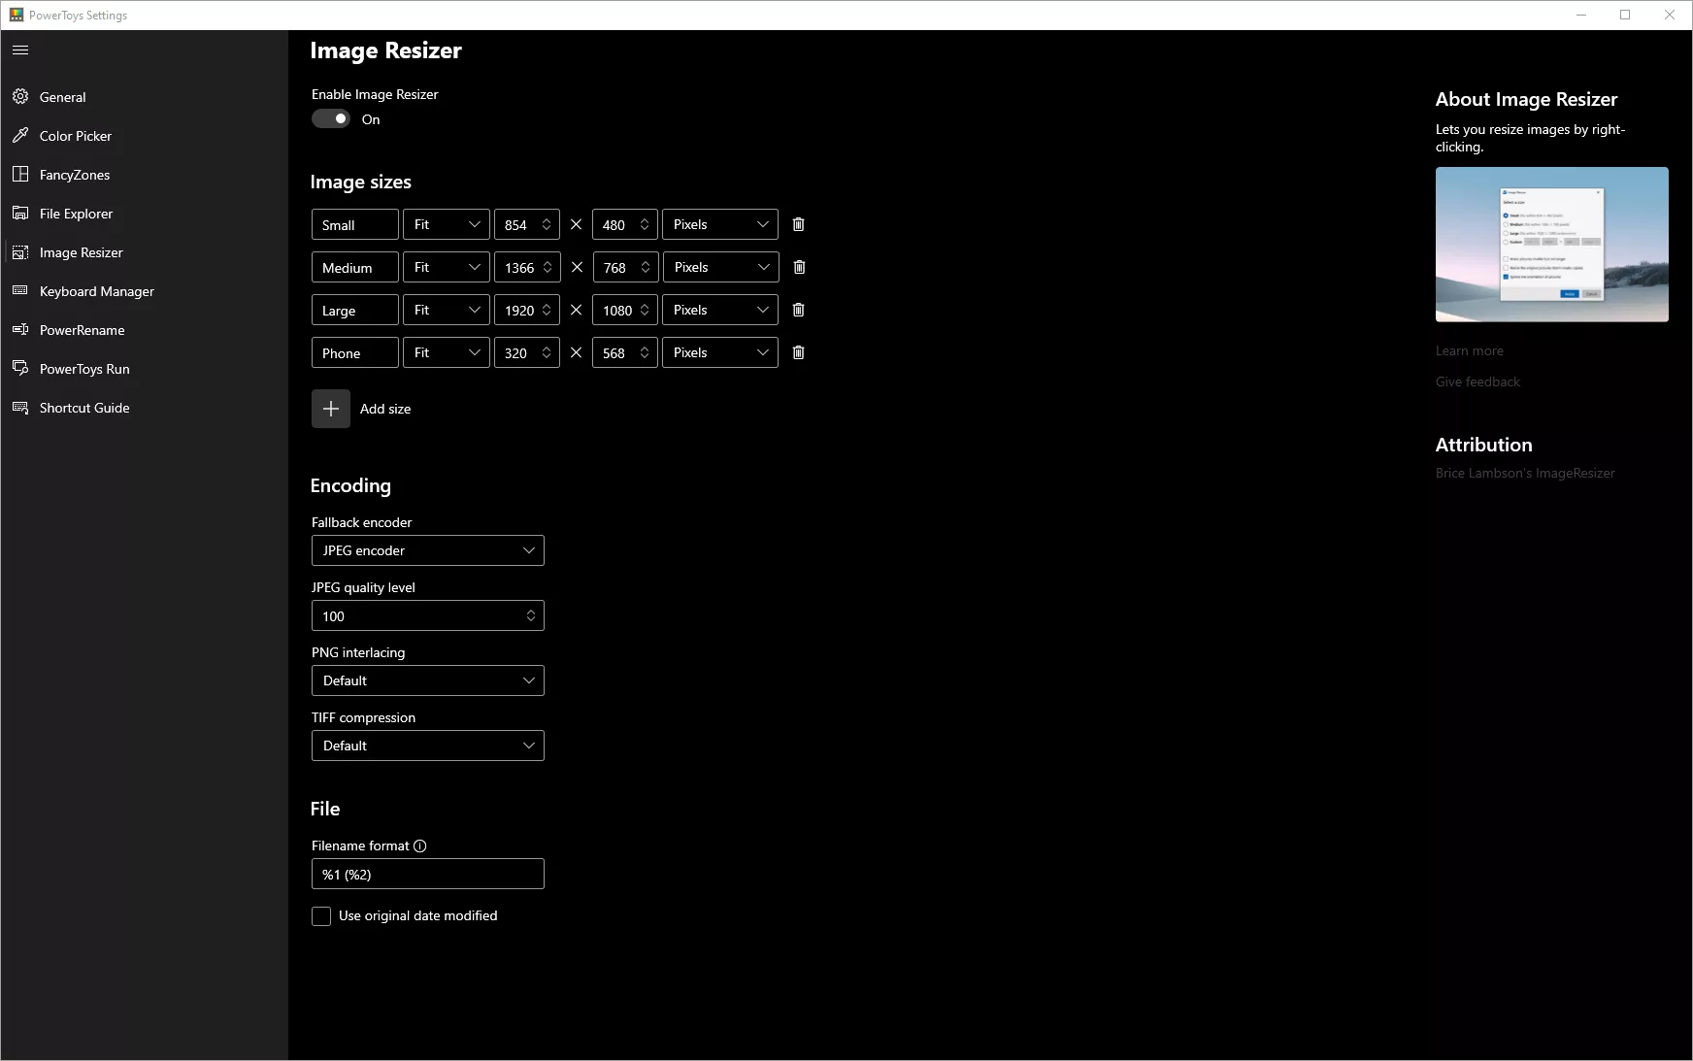This screenshot has height=1061, width=1693.
Task: Adjust the JPEG quality level stepper
Action: coord(530,615)
